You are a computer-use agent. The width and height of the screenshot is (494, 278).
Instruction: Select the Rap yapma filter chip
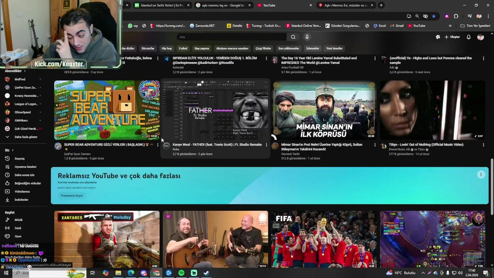(x=202, y=49)
